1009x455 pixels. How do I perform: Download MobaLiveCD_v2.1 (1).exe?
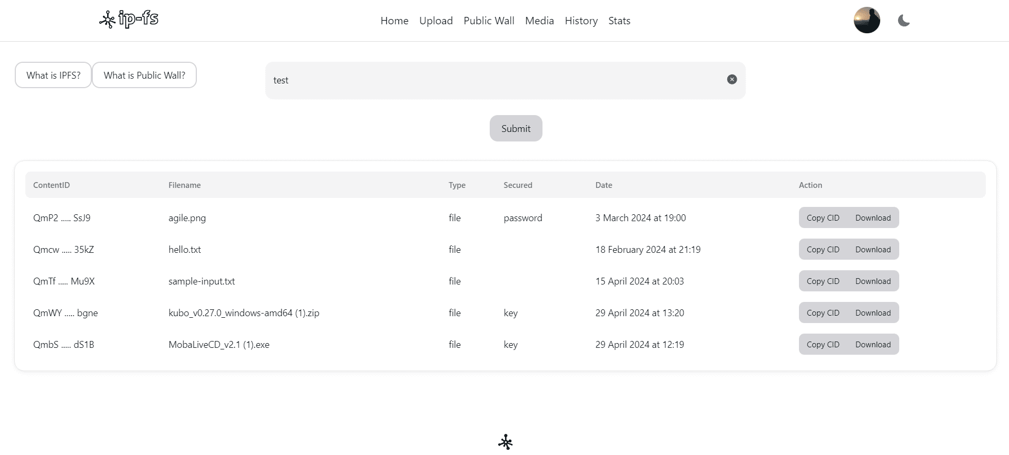(873, 345)
